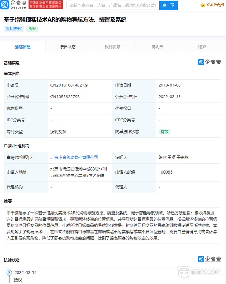Open the 附图 tab
Viewport: 226px width, 284px height.
coord(202,47)
